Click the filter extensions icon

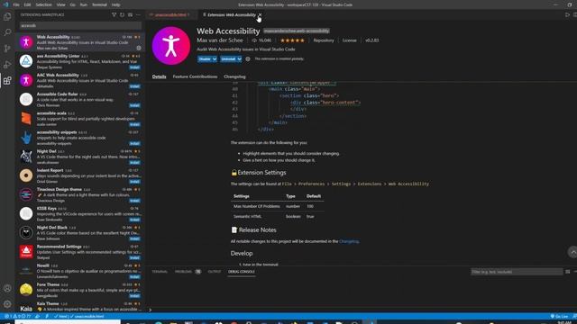(x=114, y=14)
